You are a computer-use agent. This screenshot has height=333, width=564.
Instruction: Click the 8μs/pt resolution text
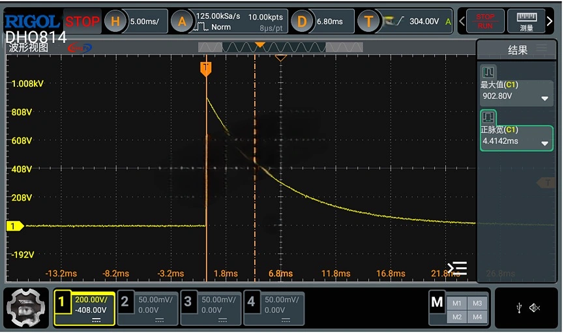point(271,28)
